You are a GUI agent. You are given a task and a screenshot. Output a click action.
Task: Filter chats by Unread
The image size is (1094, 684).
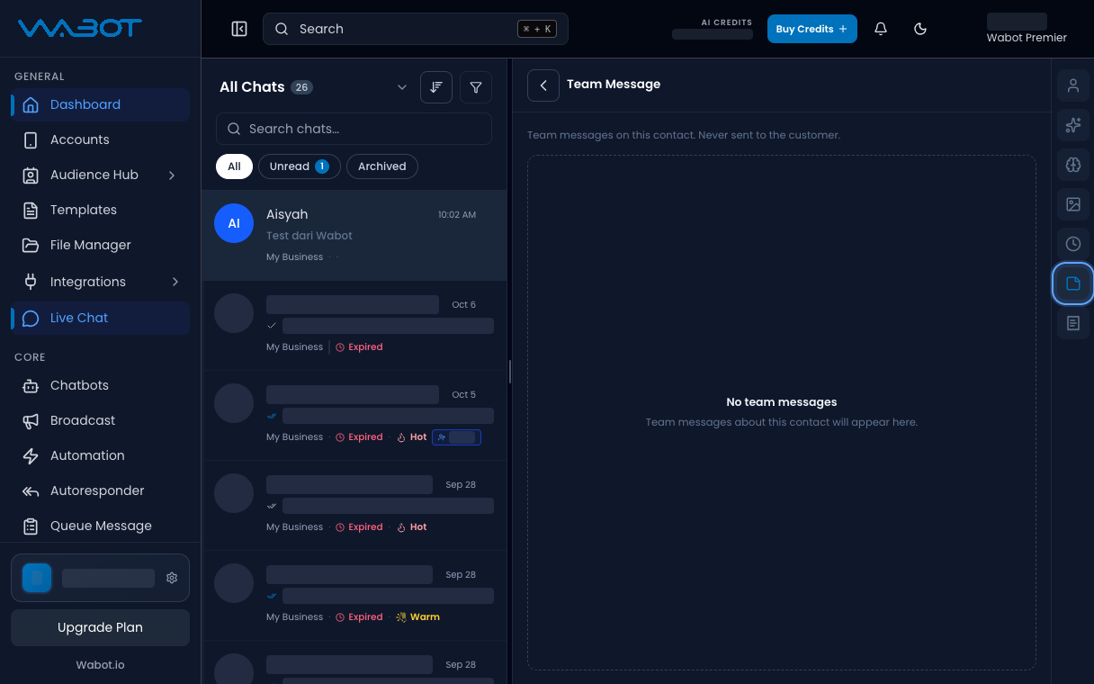(299, 166)
